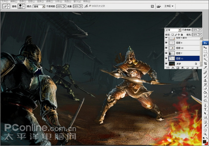The image size is (209, 146).
Task: Click the switch colors arrow icon
Action: [x=207, y=138]
